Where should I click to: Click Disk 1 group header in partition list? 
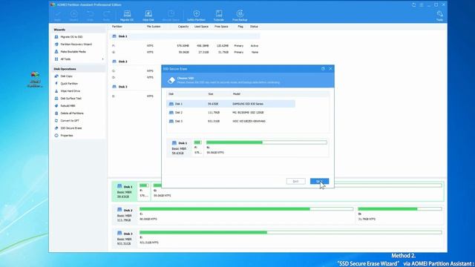[185, 36]
